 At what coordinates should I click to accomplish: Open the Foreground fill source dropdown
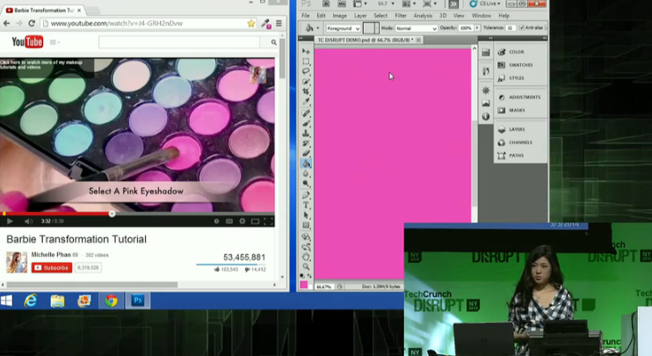[x=343, y=28]
